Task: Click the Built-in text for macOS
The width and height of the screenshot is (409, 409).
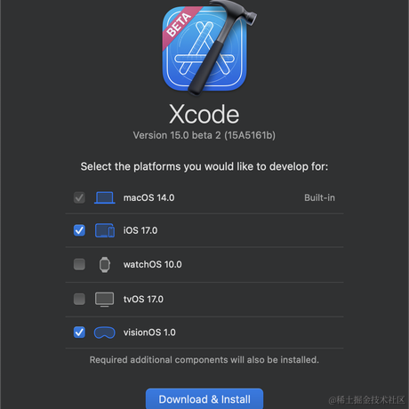Action: pos(319,197)
